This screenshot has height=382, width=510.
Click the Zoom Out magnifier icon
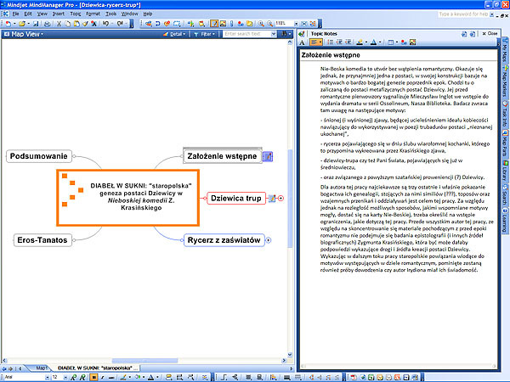270,24
